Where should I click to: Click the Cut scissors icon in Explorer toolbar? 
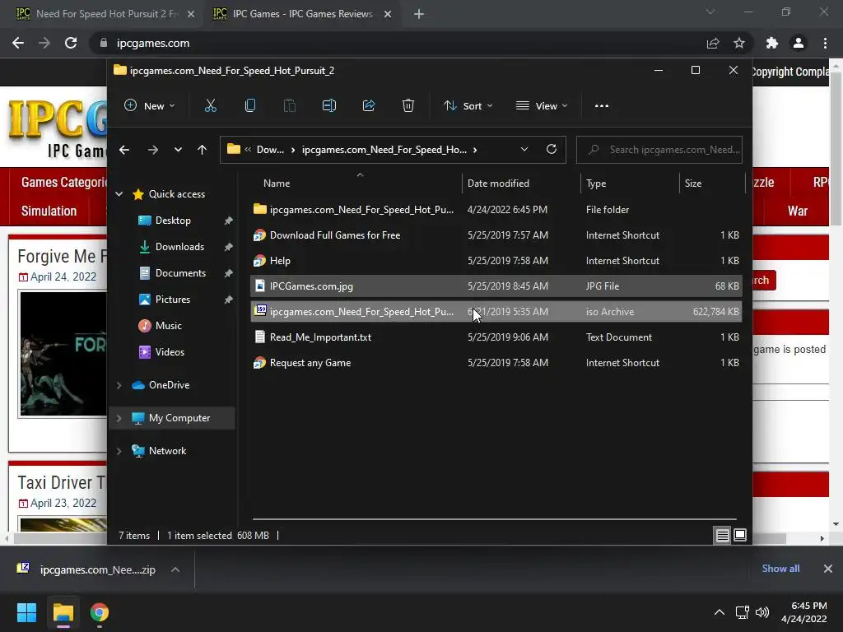(x=210, y=106)
